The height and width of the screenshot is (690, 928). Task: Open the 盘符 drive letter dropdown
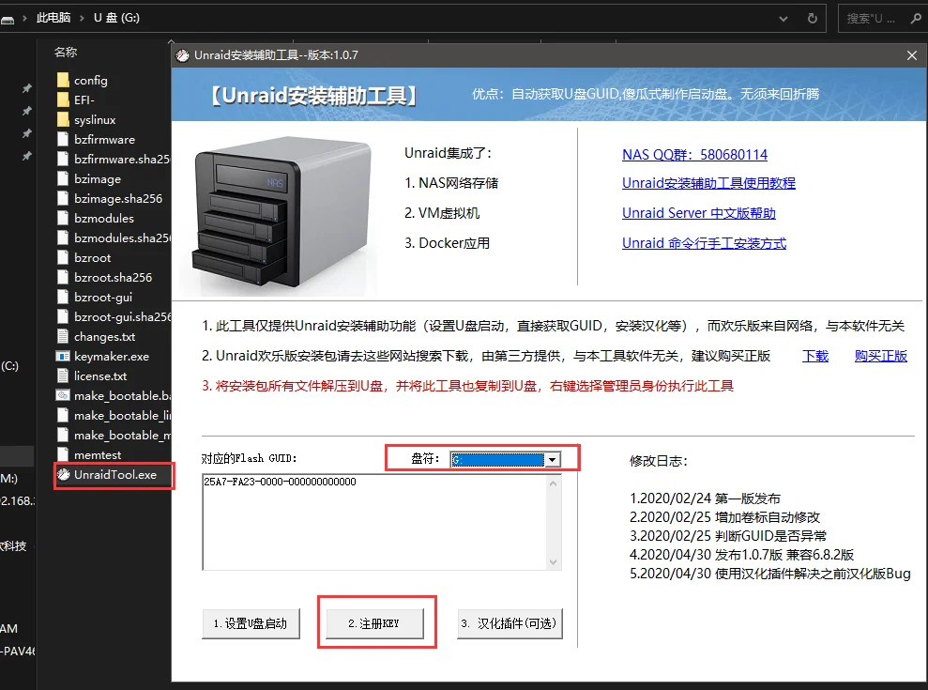552,460
